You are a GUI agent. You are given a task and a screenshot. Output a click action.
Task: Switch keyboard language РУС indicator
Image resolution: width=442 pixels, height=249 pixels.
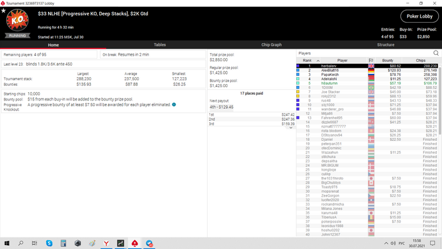click(x=402, y=243)
